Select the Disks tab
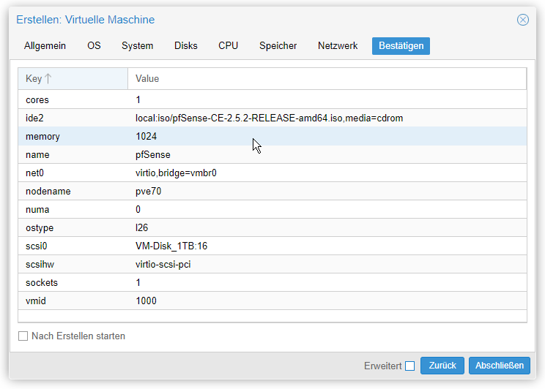This screenshot has height=389, width=545. click(186, 46)
